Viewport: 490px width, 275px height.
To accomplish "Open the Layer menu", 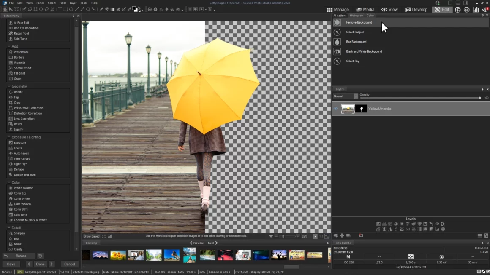I will coord(73,3).
